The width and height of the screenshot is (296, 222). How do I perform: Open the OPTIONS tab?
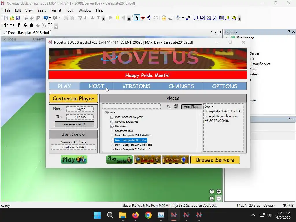point(225,86)
